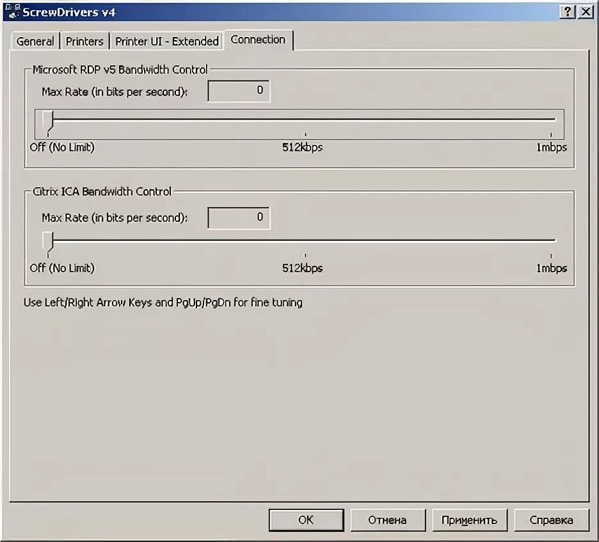Screen dimensions: 599x542
Task: Click the 'Citrix ICA Bandwidth Control' heading
Action: pos(102,192)
